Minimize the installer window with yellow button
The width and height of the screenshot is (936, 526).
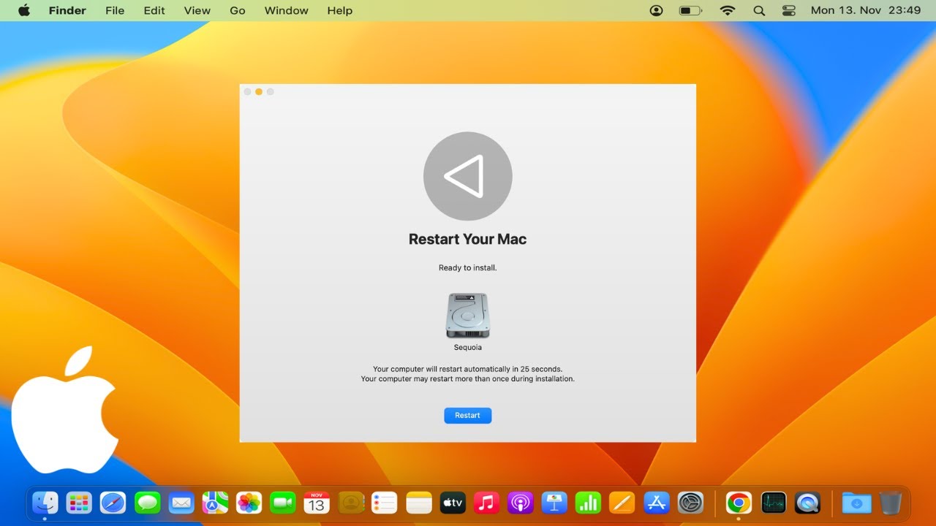point(259,92)
